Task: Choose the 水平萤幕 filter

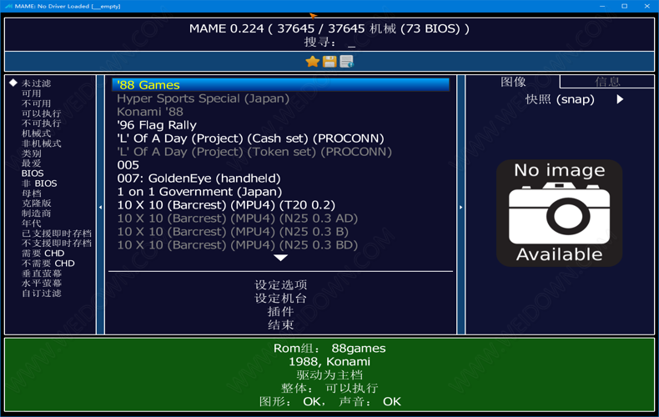Action: point(41,283)
